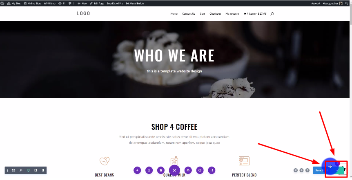Switch to wireframe view icon
Viewport: 352px width, 180px height.
pos(13,170)
